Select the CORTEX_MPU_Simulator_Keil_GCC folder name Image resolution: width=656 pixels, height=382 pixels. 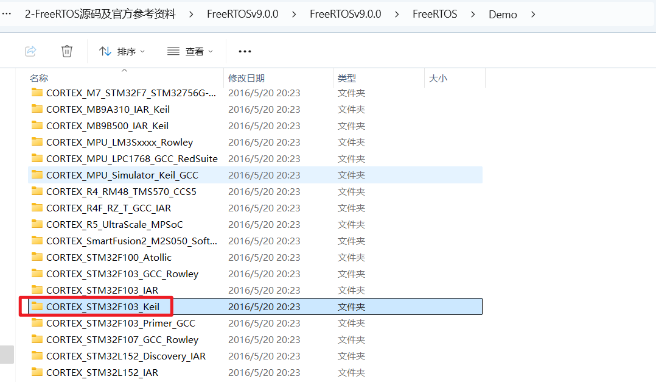pos(122,175)
